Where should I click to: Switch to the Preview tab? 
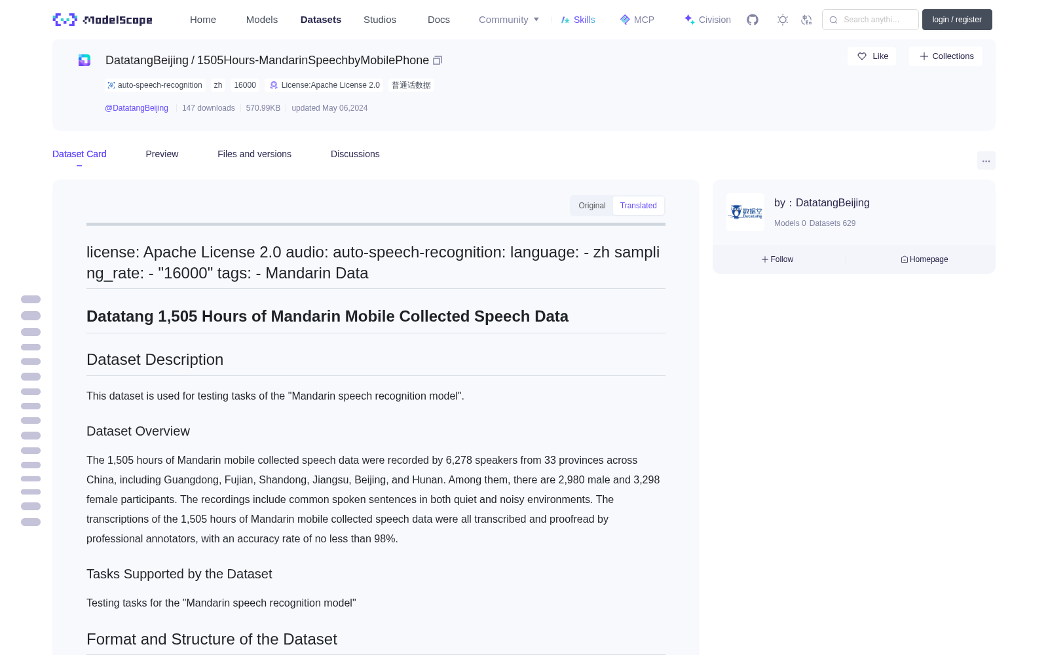pyautogui.click(x=162, y=154)
